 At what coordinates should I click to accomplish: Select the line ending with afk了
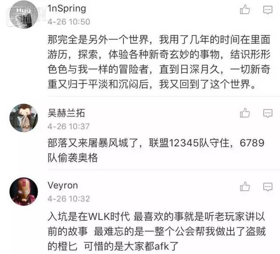pos(113,246)
